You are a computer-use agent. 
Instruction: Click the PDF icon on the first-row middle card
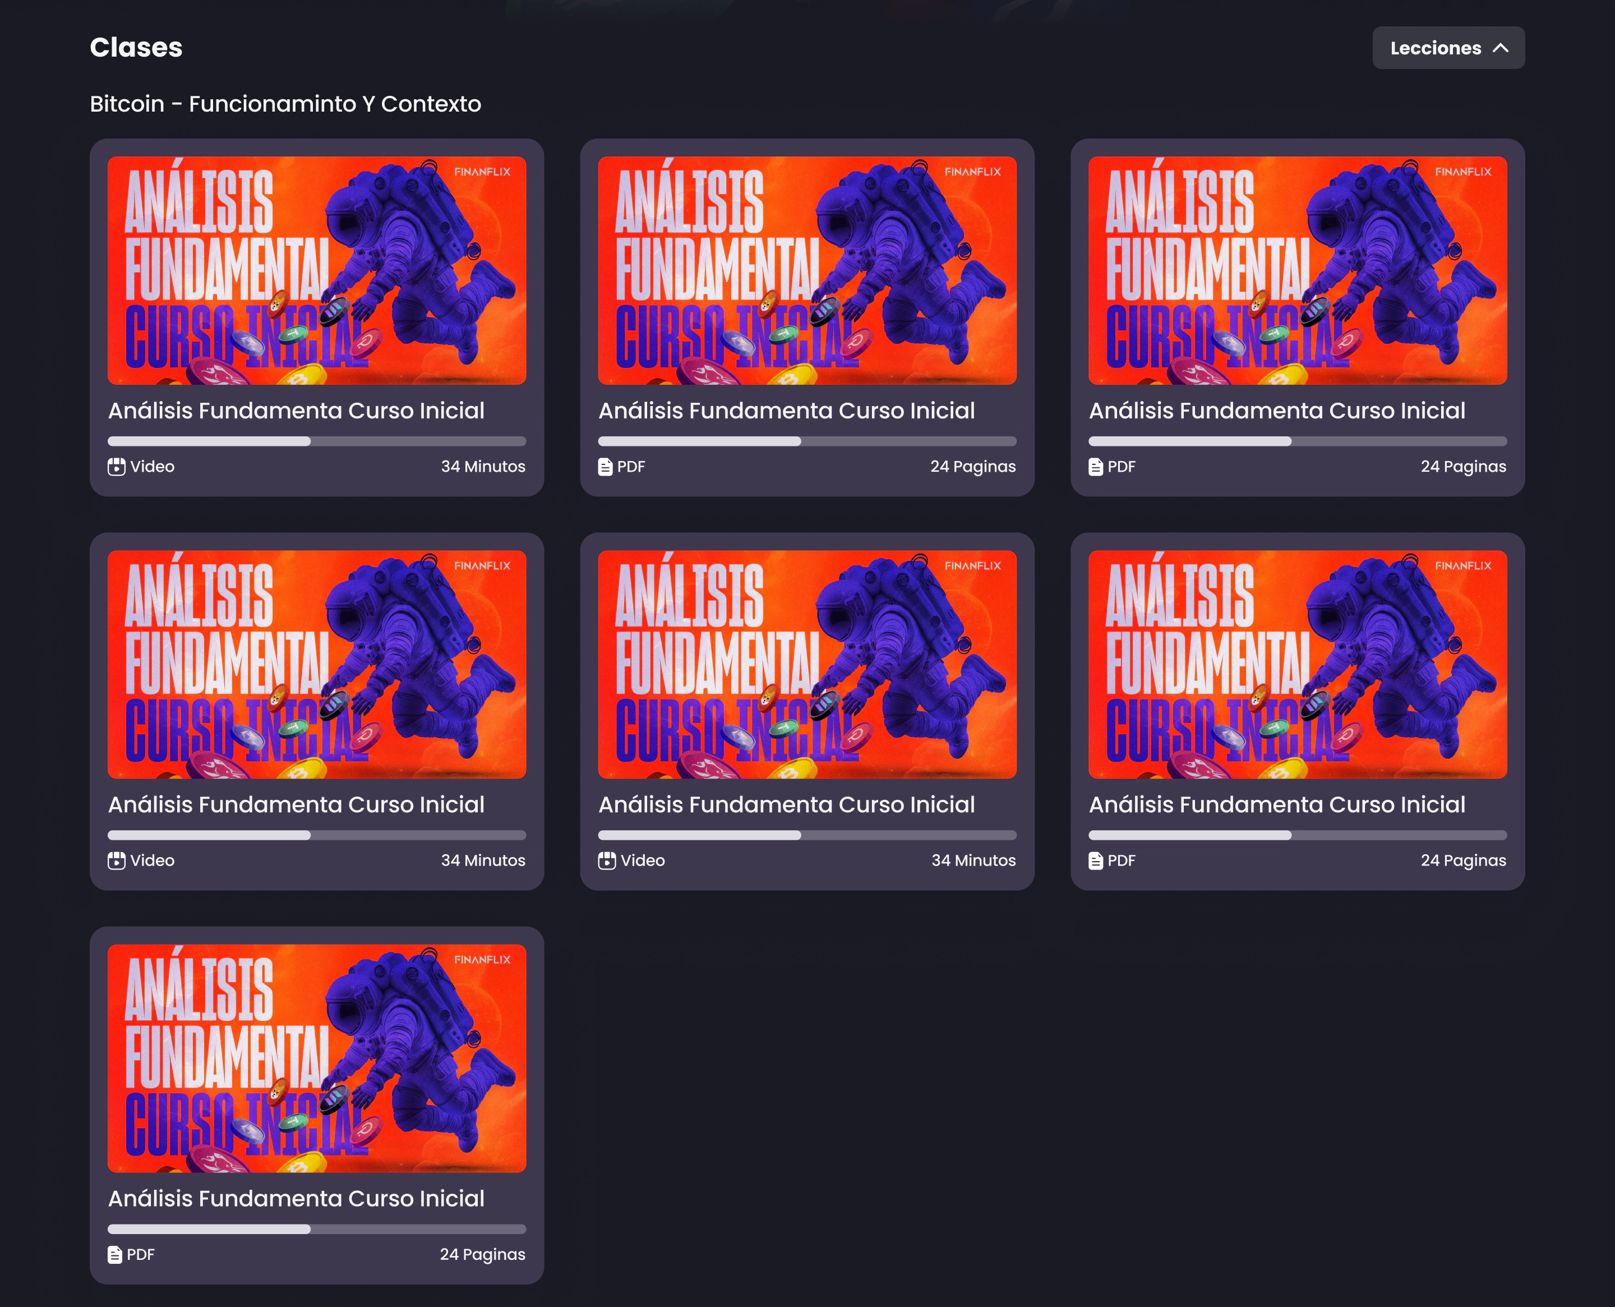(605, 467)
